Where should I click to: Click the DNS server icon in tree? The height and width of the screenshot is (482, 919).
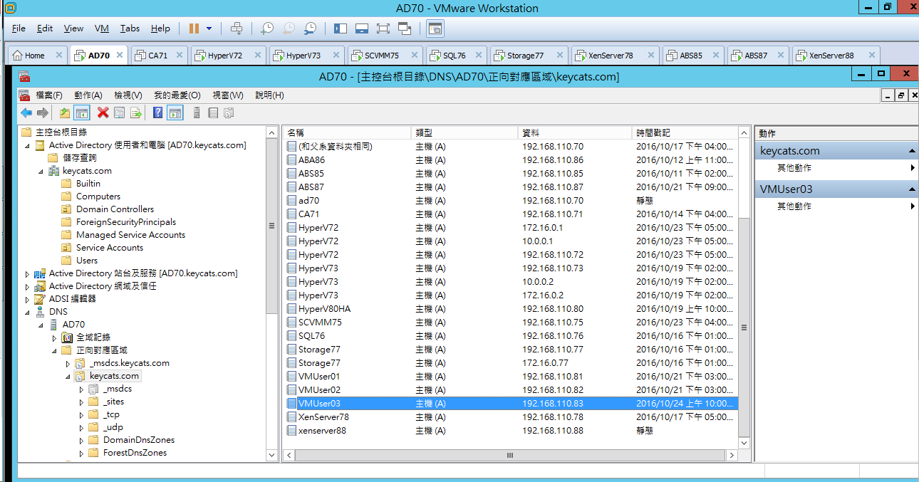pos(40,311)
